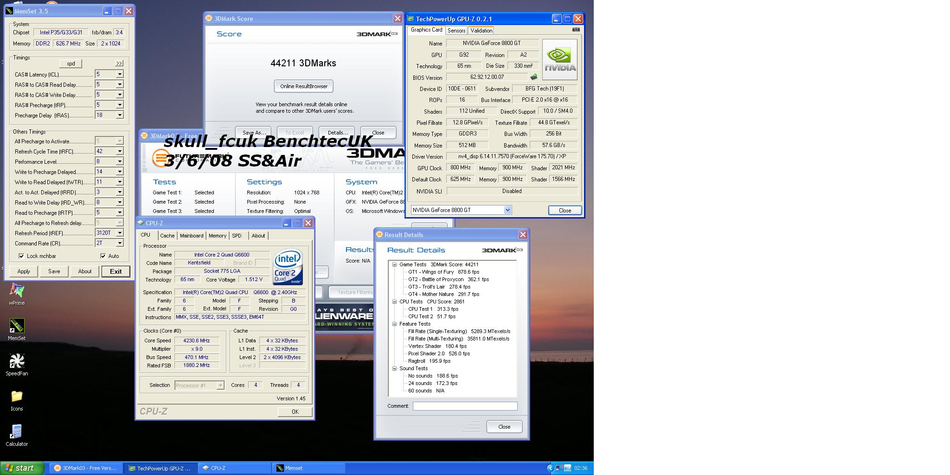
Task: Open RAS# to CAS# Read Delay dropdown
Action: 120,84
